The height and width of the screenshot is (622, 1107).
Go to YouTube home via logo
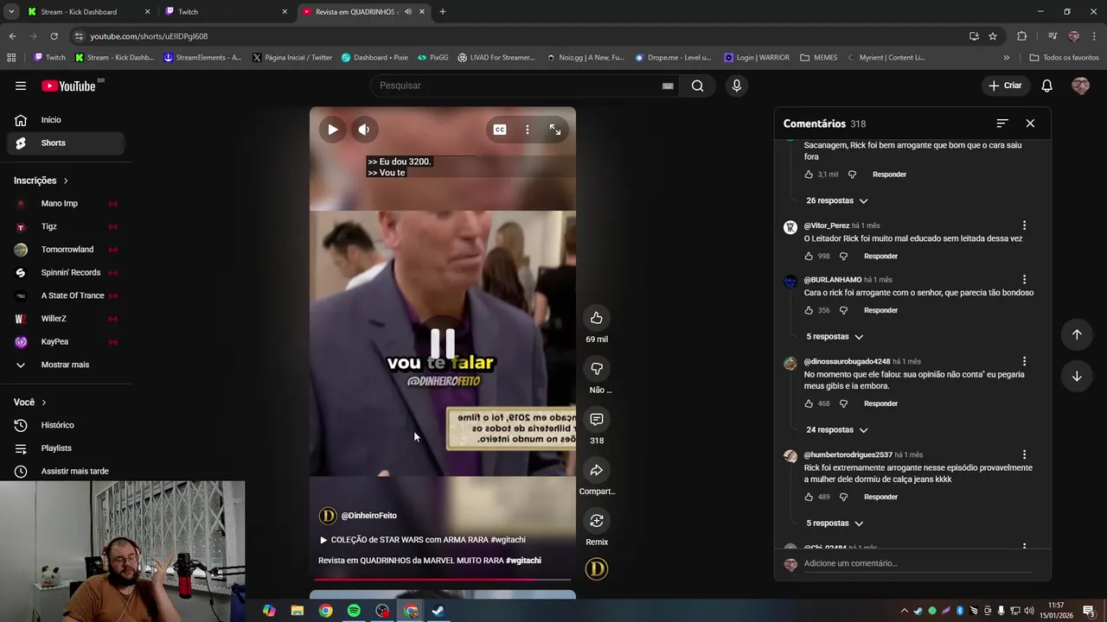[x=69, y=86]
